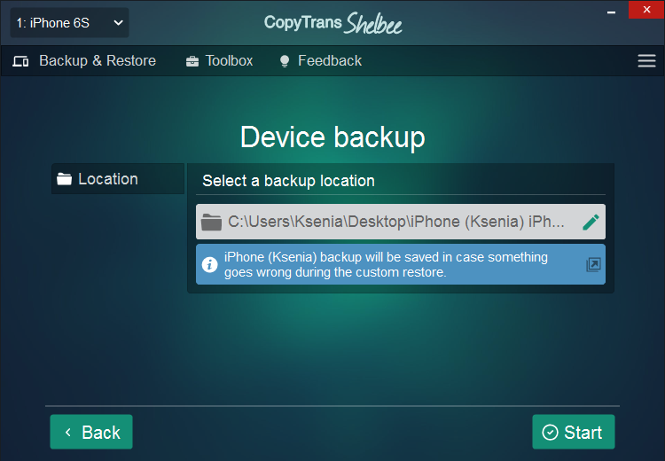Click the CopyTrans Shelbee logo
The width and height of the screenshot is (665, 461).
coord(332,23)
